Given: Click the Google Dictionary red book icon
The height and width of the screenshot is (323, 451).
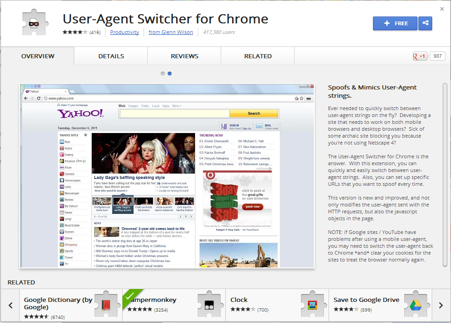Looking at the screenshot, I should [106, 305].
